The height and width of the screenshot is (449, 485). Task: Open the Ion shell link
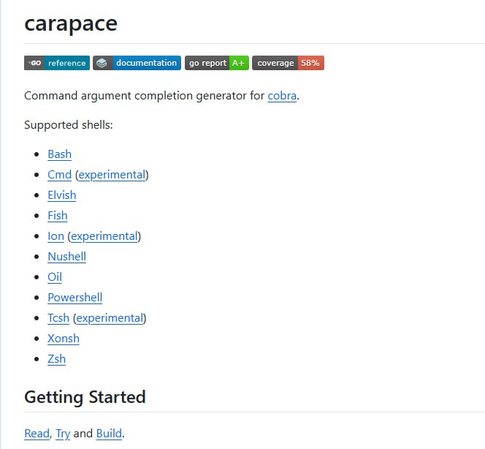pyautogui.click(x=56, y=236)
